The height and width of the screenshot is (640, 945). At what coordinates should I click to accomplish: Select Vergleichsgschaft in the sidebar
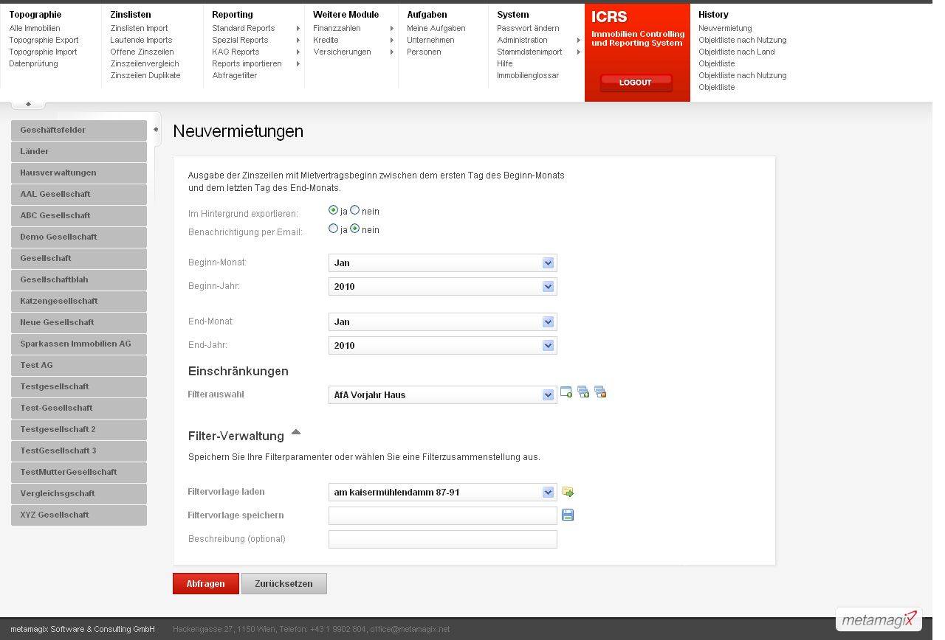point(79,493)
